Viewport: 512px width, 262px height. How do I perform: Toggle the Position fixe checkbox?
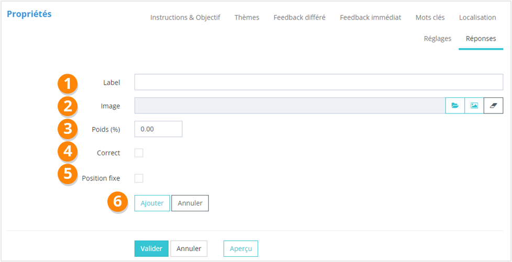point(139,178)
